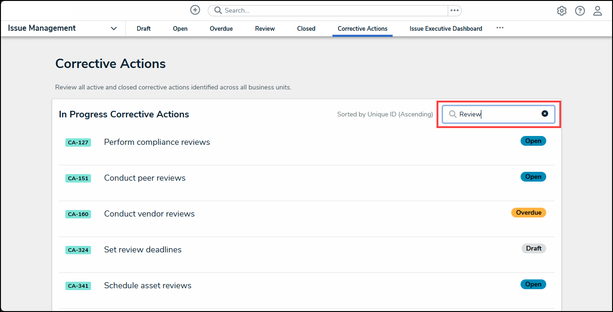613x312 pixels.
Task: Click magnifier icon in Review filter box
Action: click(x=452, y=114)
